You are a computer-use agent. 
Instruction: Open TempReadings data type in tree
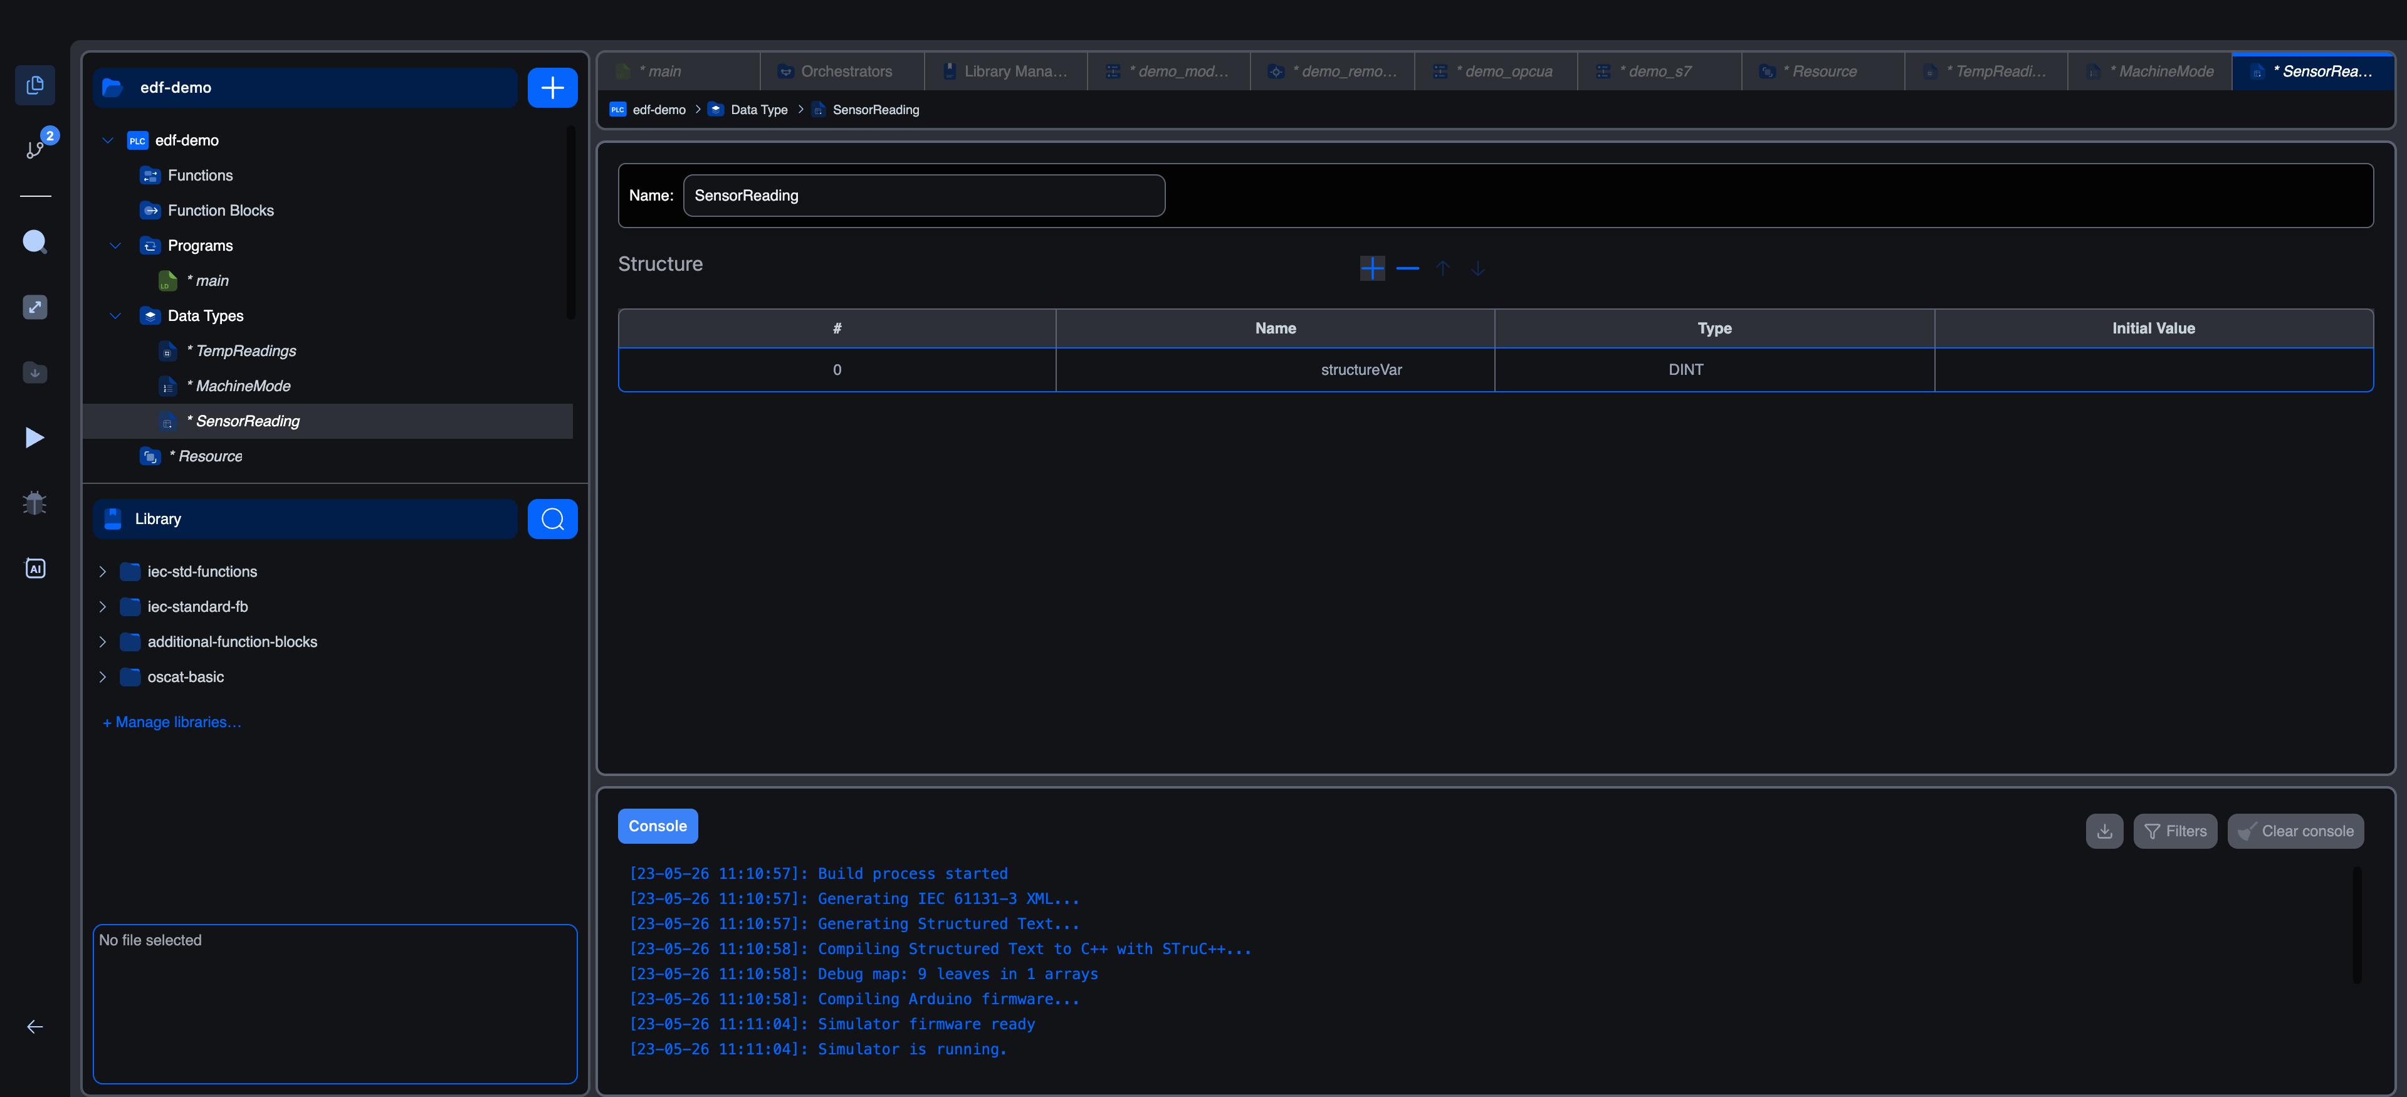tap(246, 350)
